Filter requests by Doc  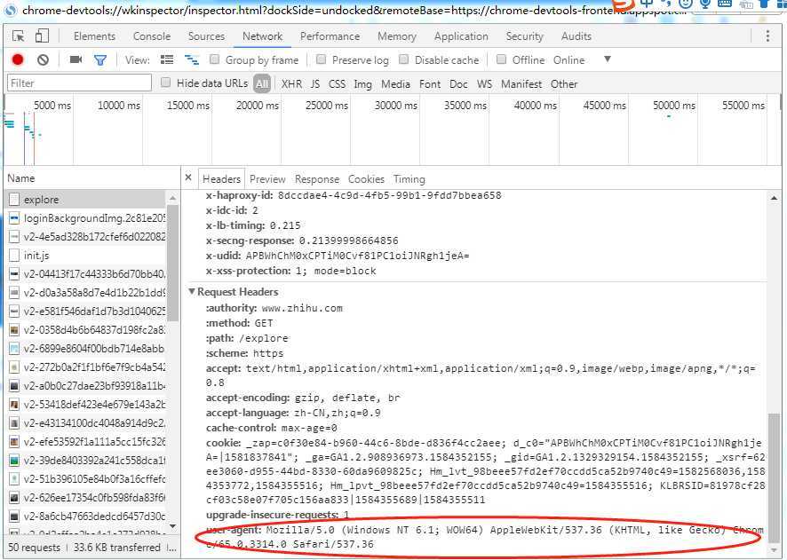(458, 83)
